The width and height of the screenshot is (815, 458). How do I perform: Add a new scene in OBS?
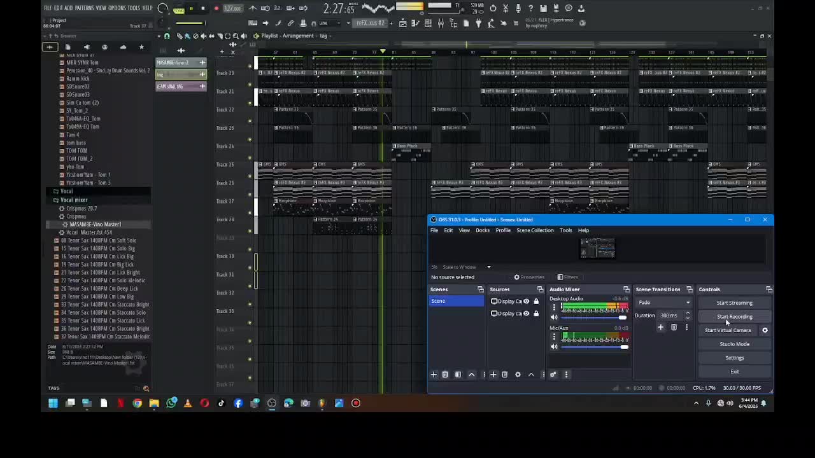click(434, 375)
